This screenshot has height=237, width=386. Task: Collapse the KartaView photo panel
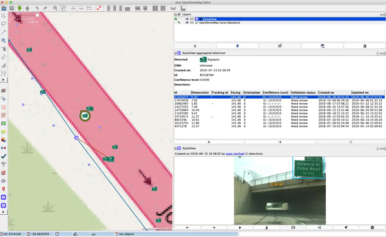[176, 148]
